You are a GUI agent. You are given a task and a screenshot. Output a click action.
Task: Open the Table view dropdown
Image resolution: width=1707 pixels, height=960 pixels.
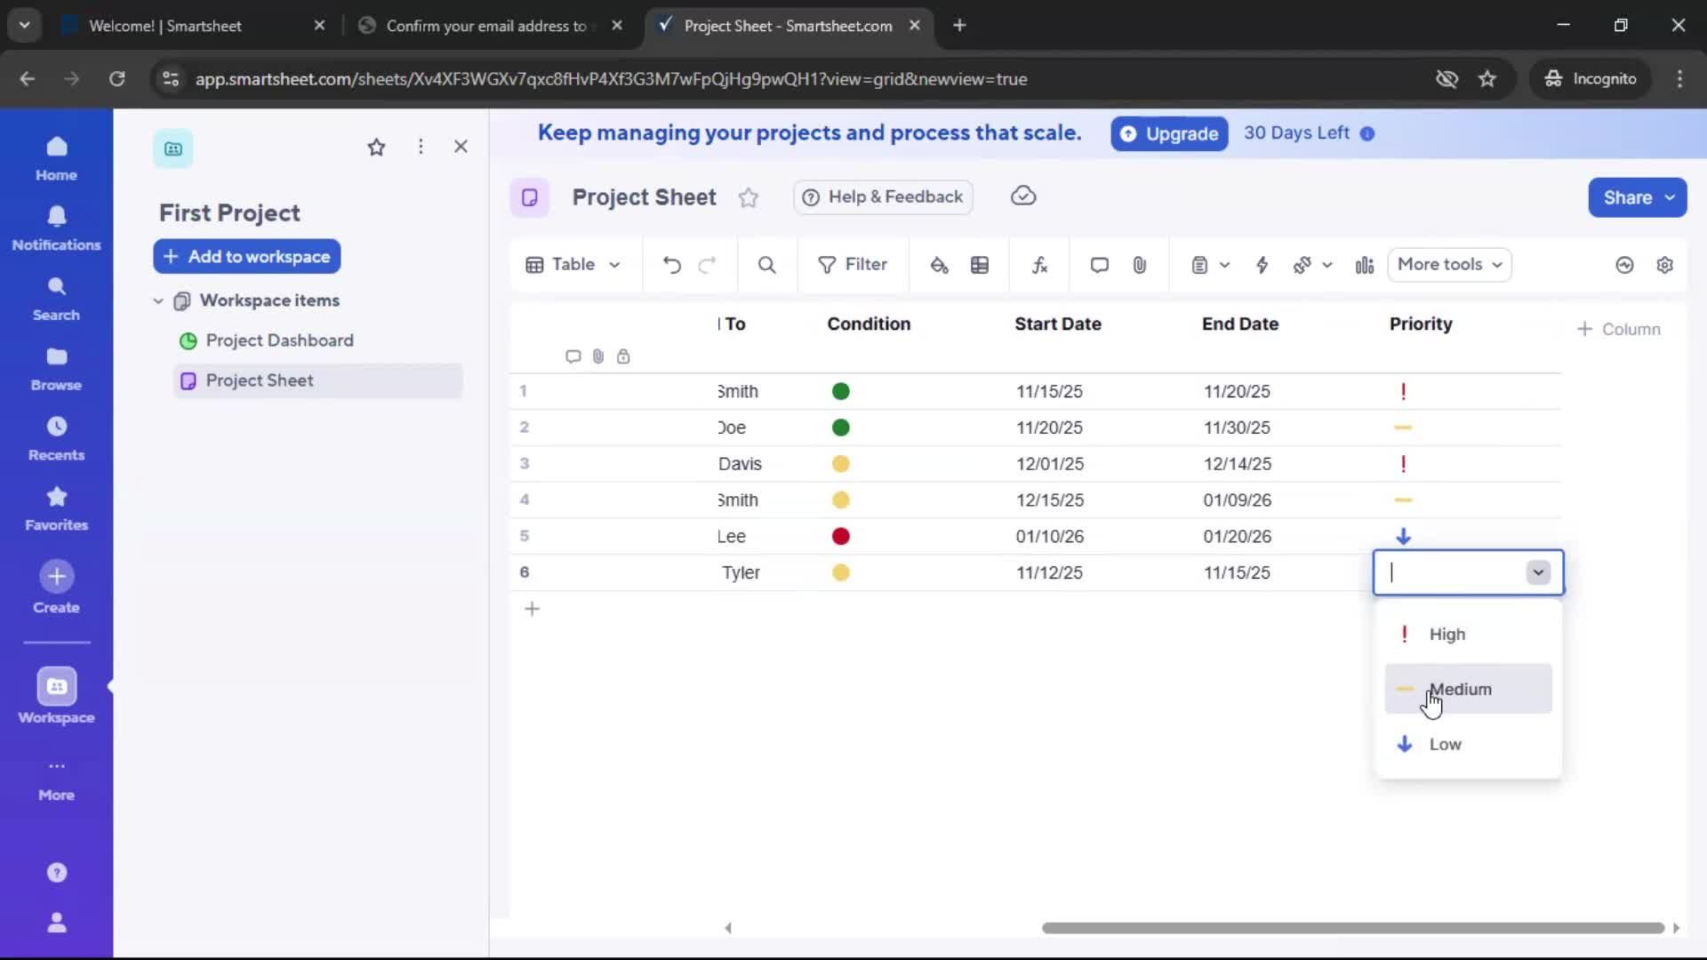click(573, 265)
